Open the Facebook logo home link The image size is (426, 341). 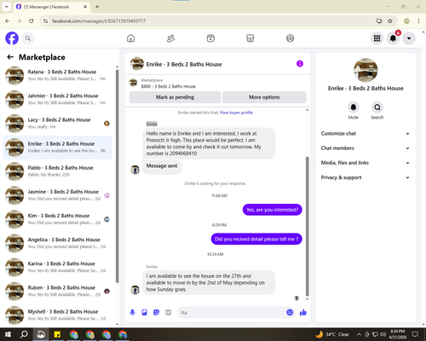click(x=12, y=38)
